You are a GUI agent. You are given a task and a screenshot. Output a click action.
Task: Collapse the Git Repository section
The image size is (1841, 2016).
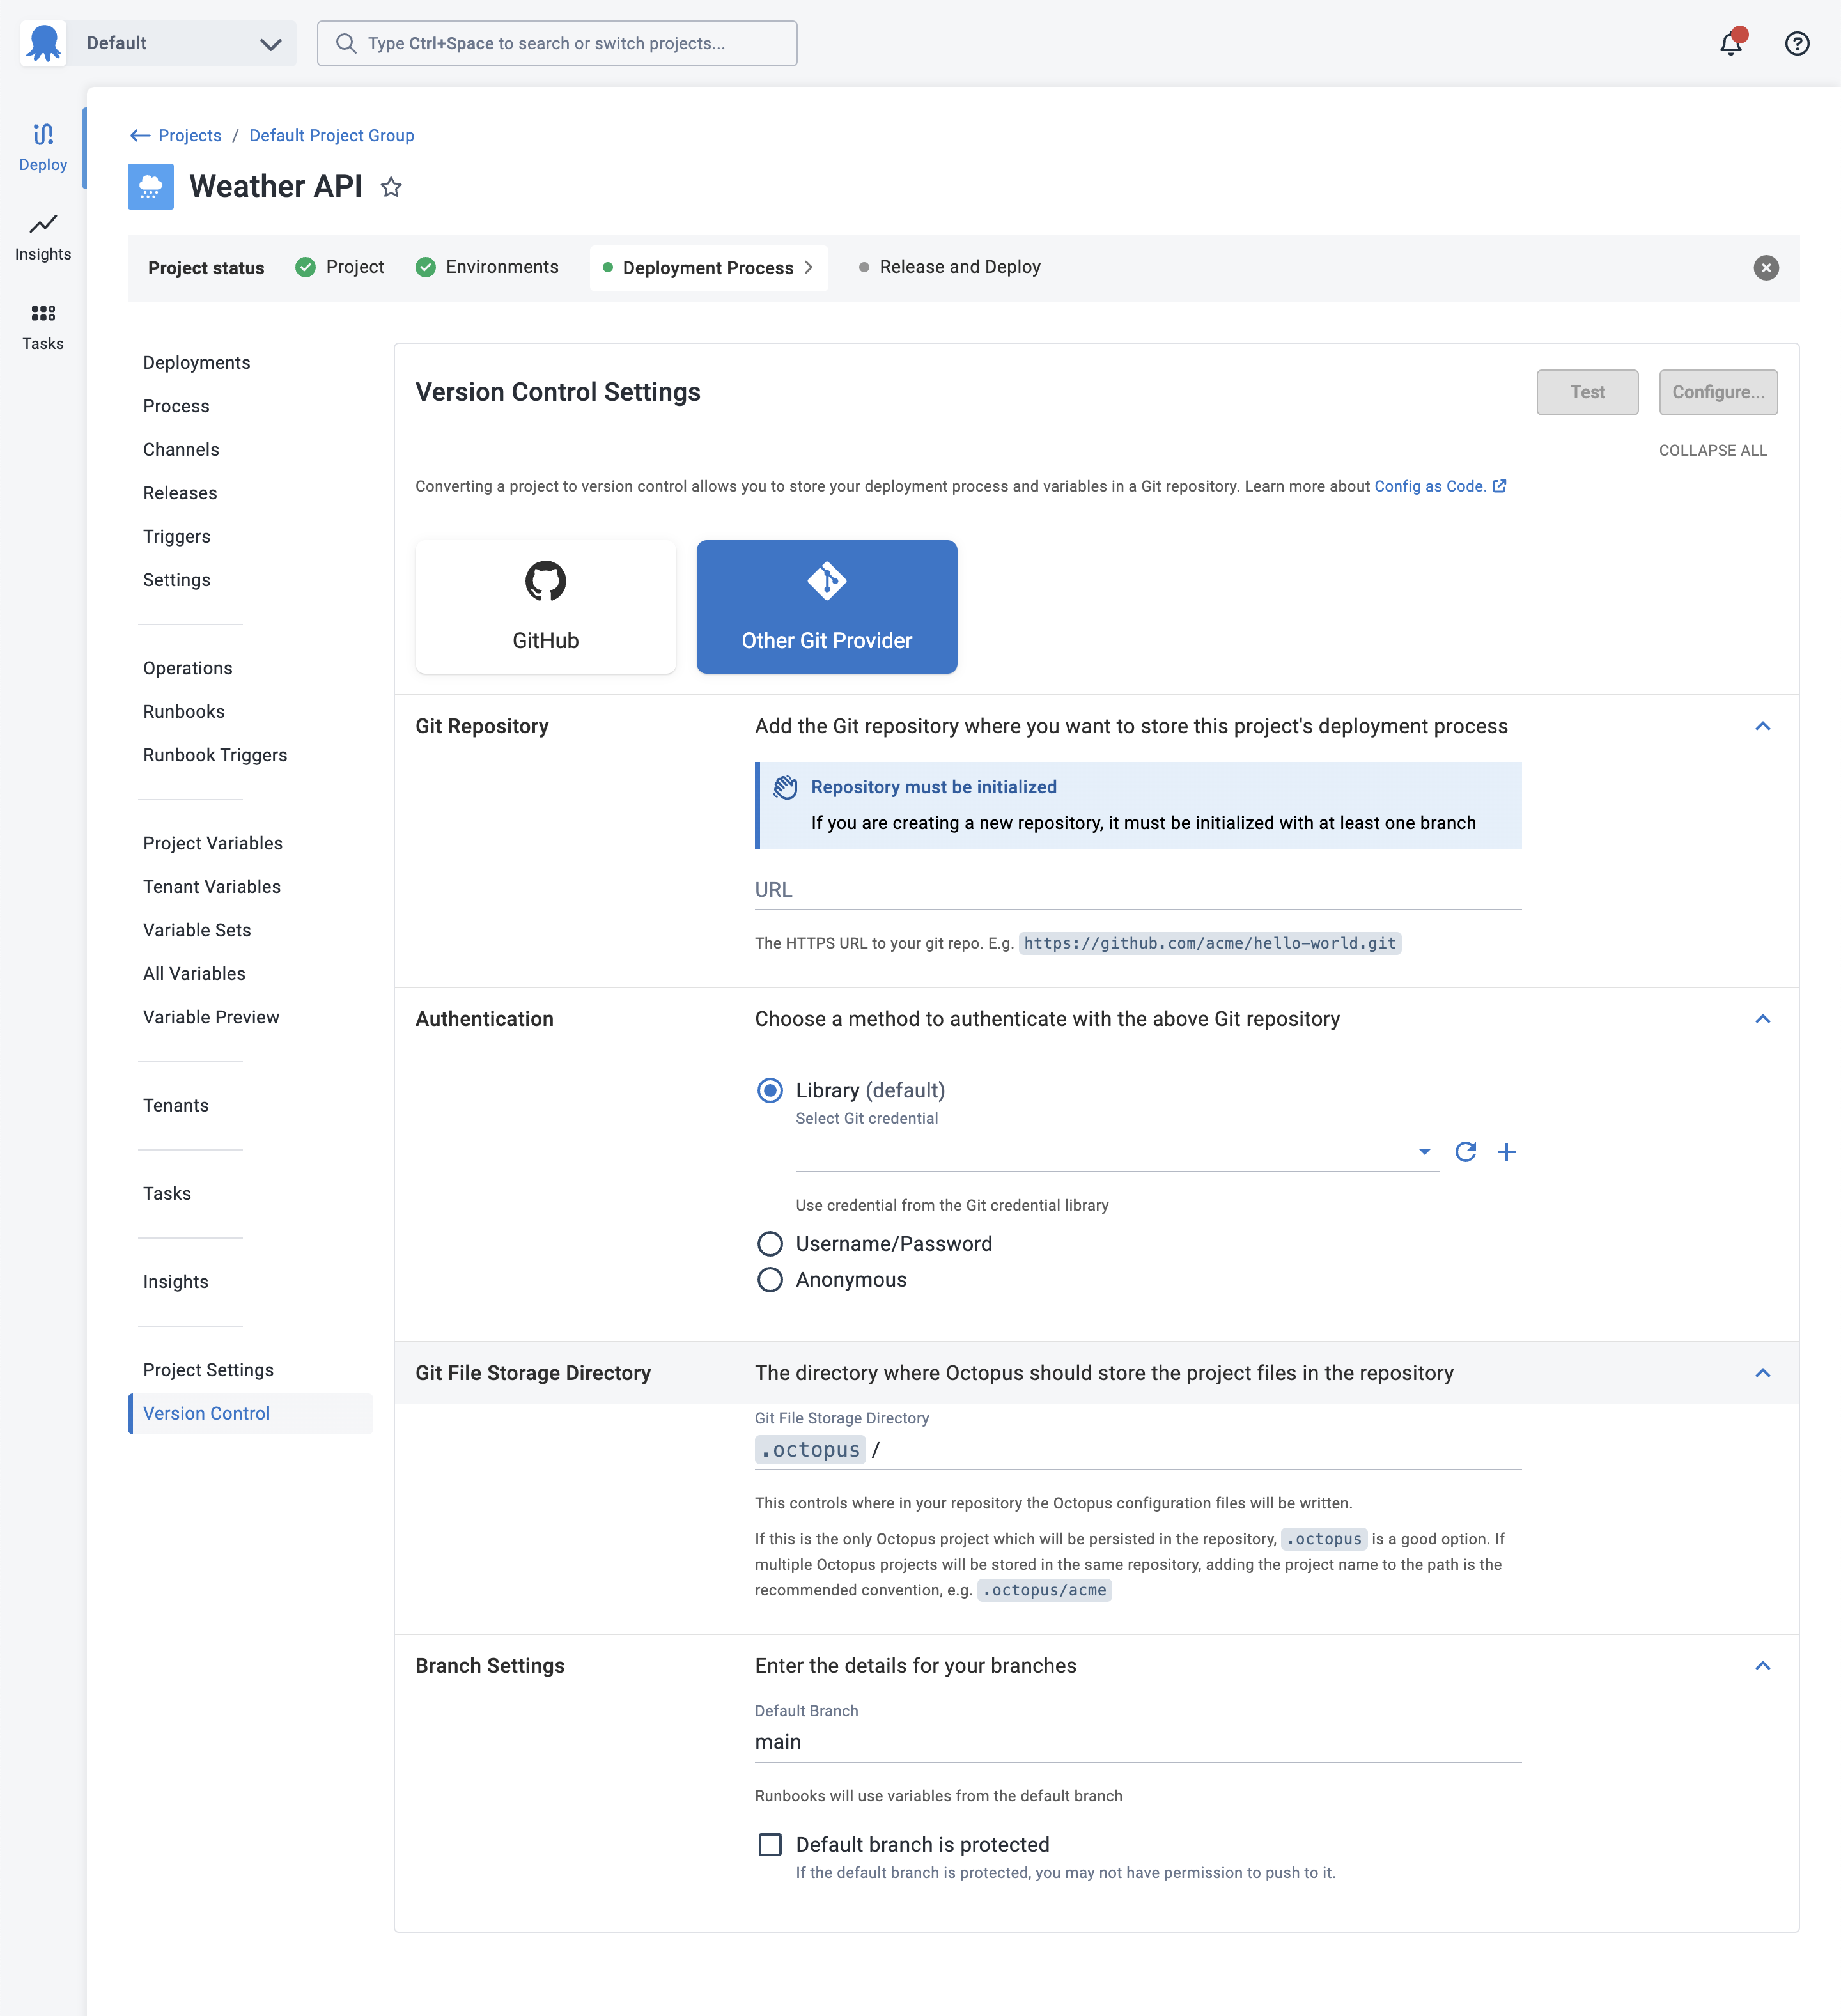(1763, 726)
